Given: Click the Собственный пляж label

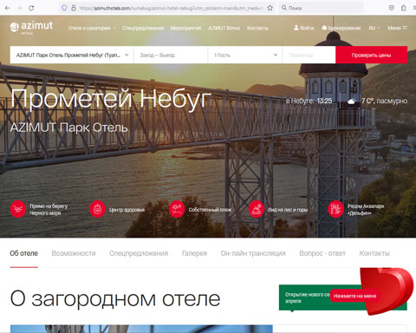Looking at the screenshot, I should tap(210, 210).
